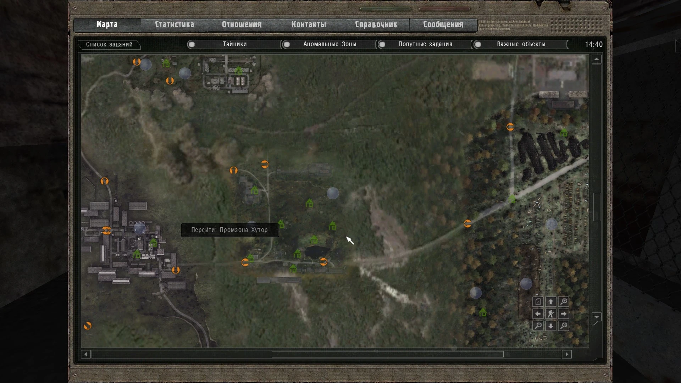Click the green house icon inside the northern walled base

pyautogui.click(x=238, y=71)
